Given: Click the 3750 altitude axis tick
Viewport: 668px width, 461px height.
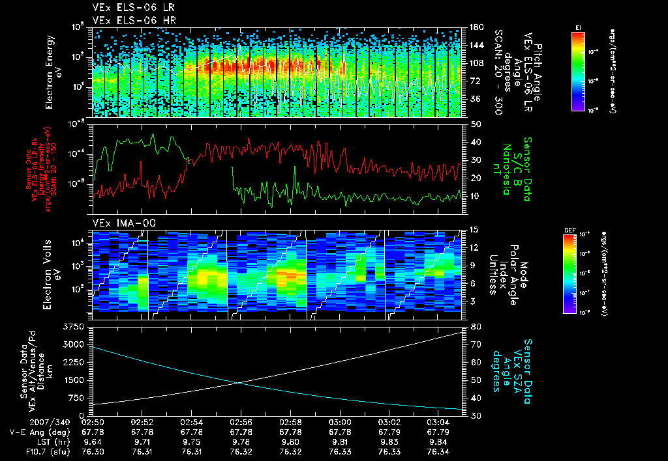Looking at the screenshot, I should pos(74,327).
